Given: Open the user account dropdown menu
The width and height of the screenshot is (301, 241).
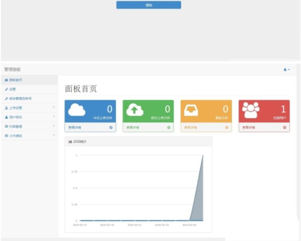Looking at the screenshot, I should (287, 70).
